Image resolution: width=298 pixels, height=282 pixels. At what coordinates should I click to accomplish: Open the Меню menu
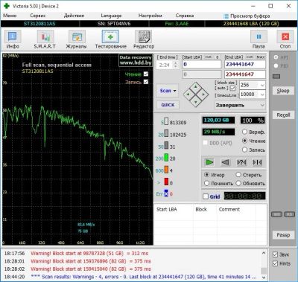click(10, 16)
